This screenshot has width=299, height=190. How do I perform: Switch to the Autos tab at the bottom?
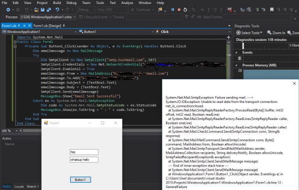click(x=7, y=187)
